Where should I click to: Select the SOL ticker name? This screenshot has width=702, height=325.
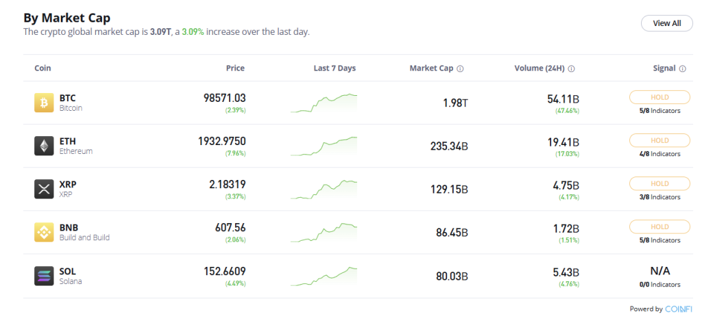68,272
